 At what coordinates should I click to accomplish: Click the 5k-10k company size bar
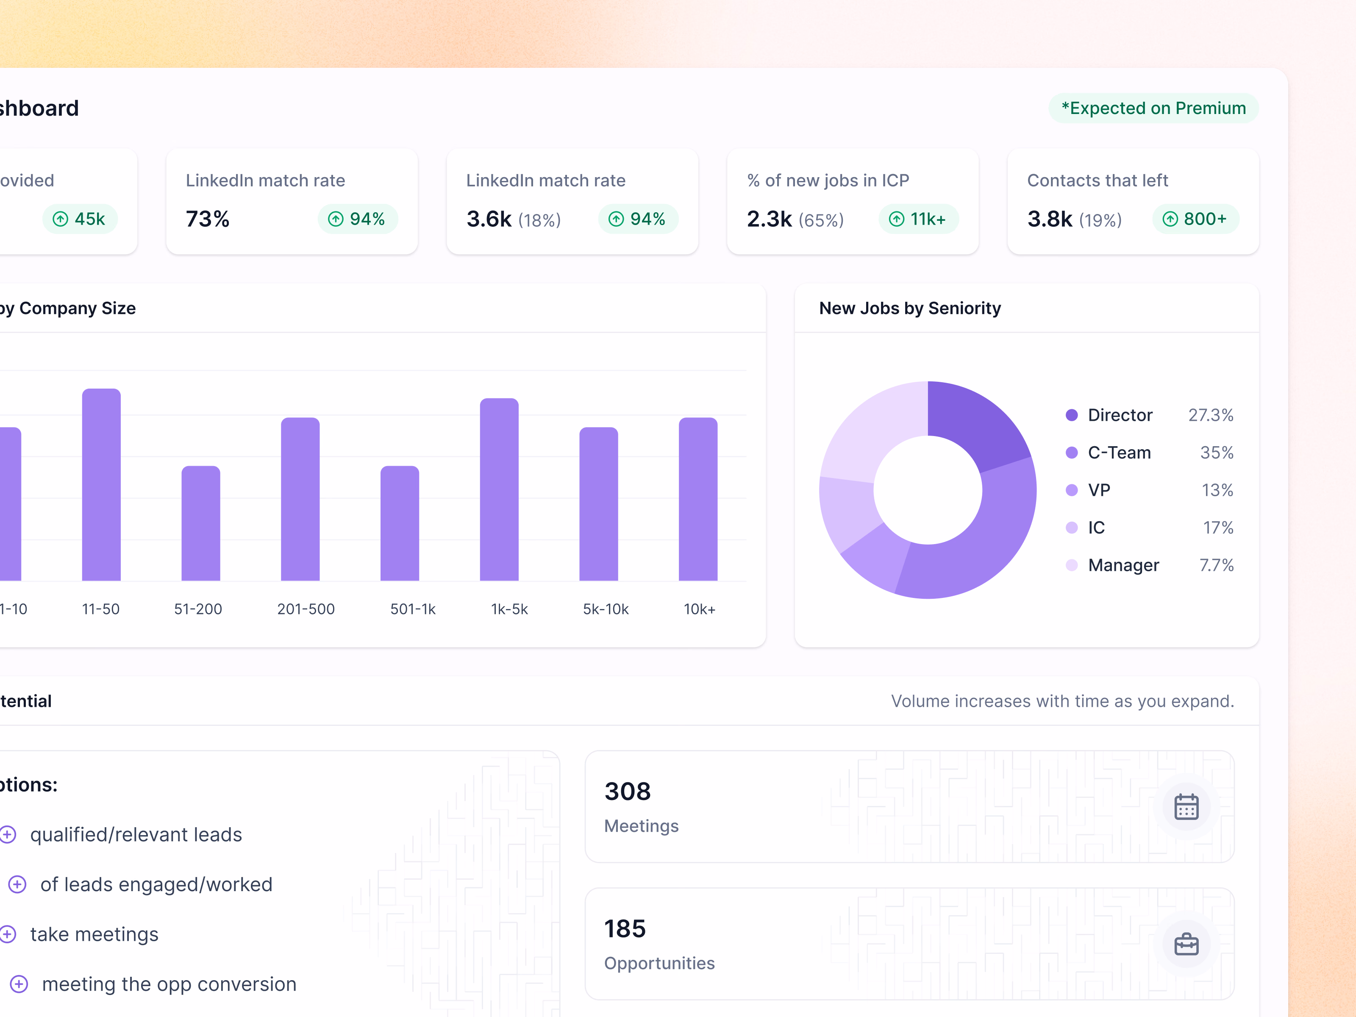[598, 504]
